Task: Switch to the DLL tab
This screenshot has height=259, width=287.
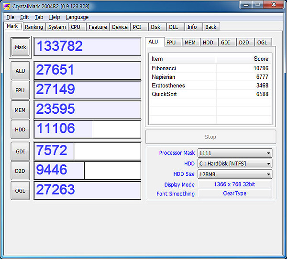Action: click(176, 27)
